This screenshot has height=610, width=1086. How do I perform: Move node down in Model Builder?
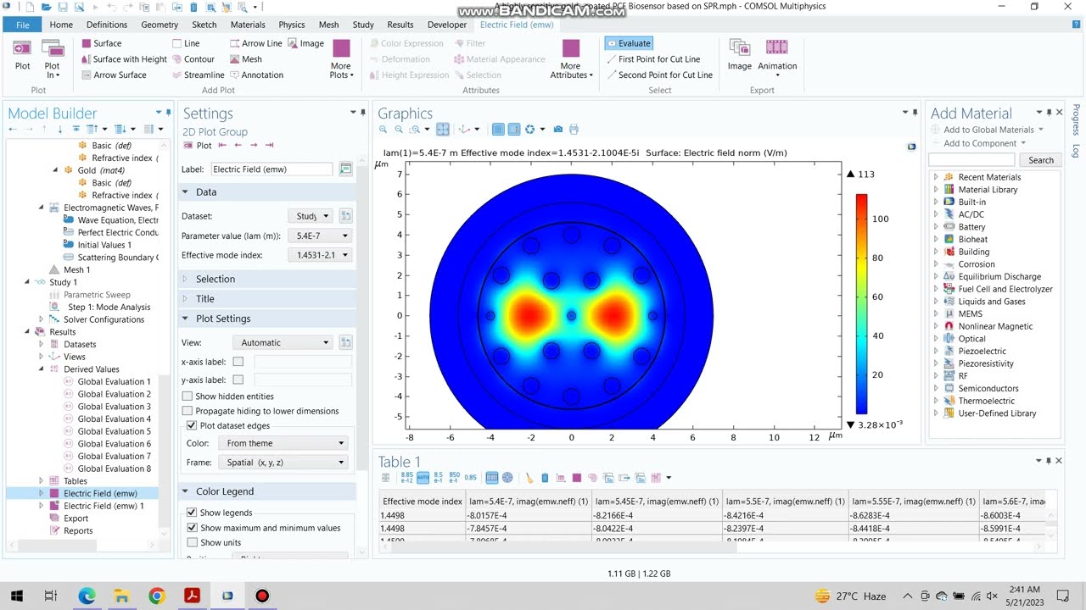59,129
